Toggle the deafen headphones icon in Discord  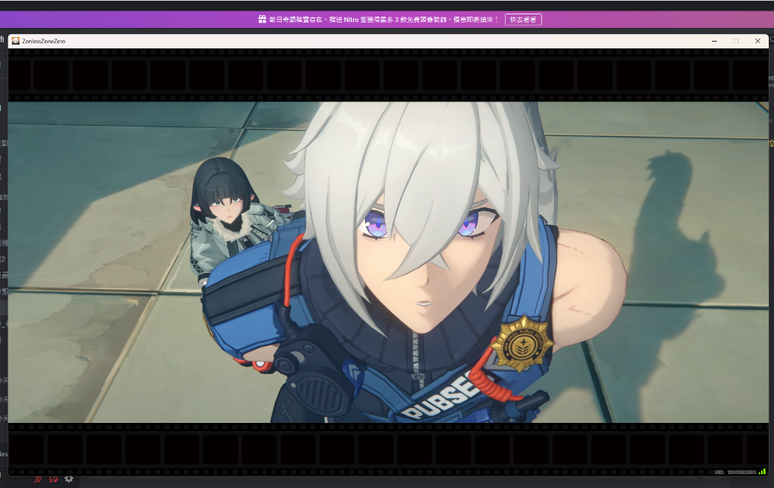[x=54, y=479]
